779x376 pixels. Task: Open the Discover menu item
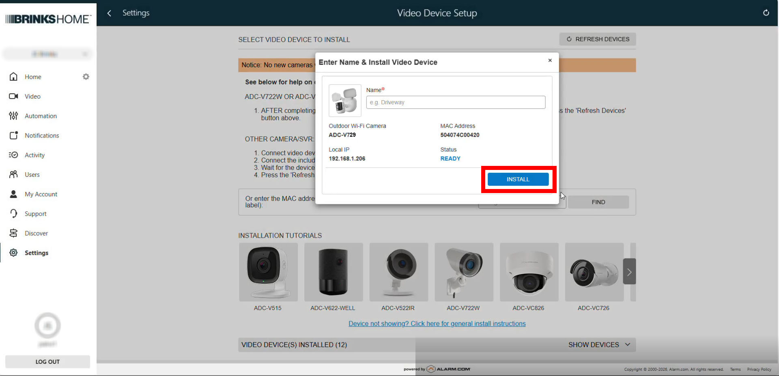point(36,233)
